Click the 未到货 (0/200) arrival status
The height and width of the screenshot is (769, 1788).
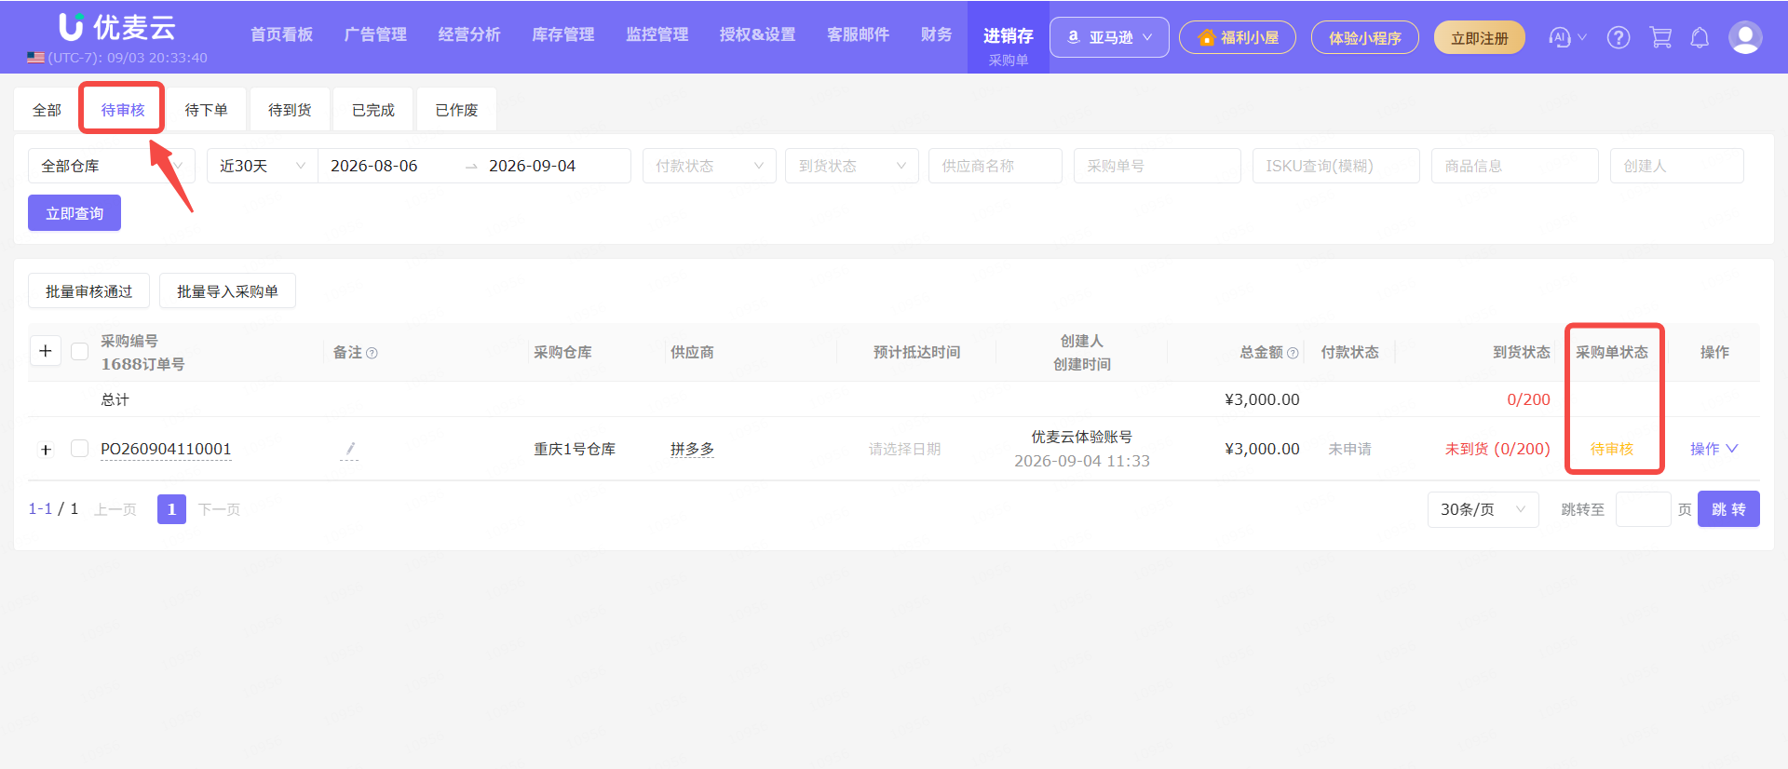tap(1497, 449)
